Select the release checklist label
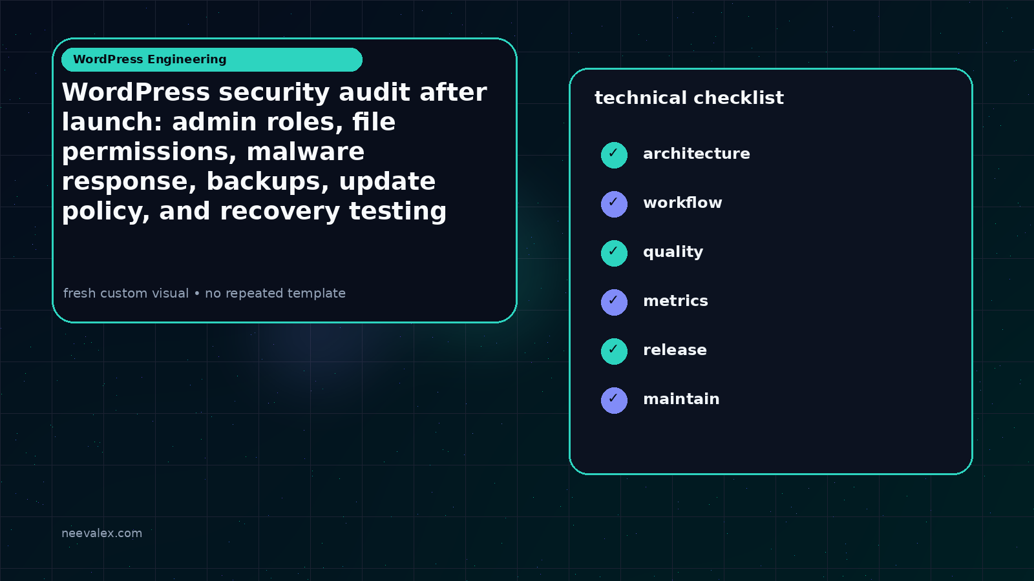The image size is (1034, 581). tap(675, 350)
